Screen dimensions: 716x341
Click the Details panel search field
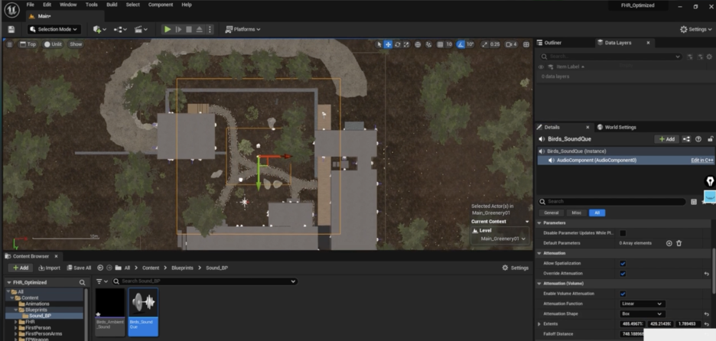612,201
